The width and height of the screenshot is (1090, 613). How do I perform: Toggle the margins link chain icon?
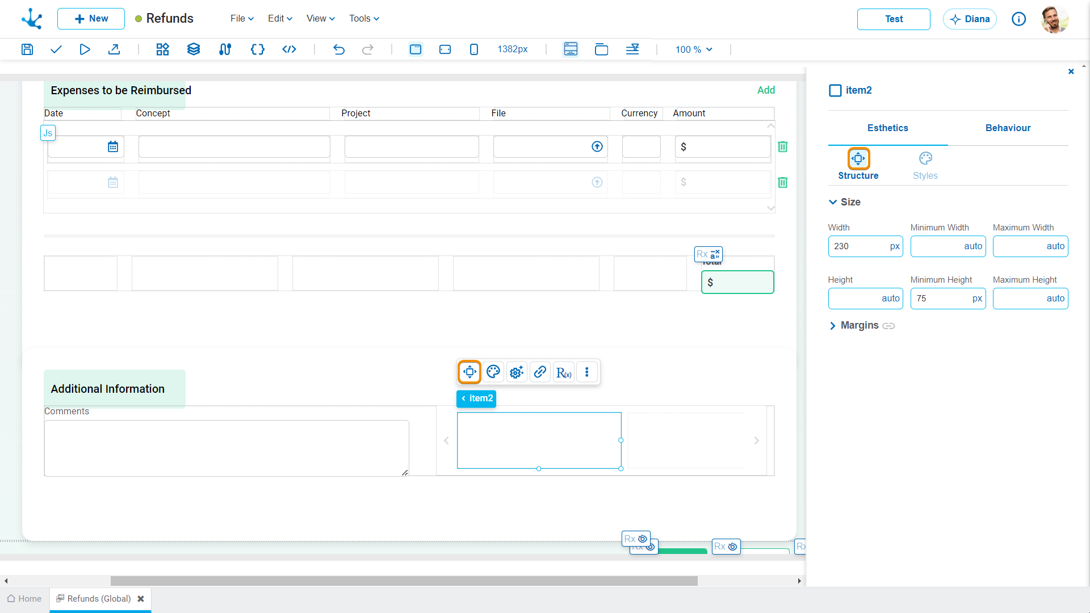coord(888,326)
